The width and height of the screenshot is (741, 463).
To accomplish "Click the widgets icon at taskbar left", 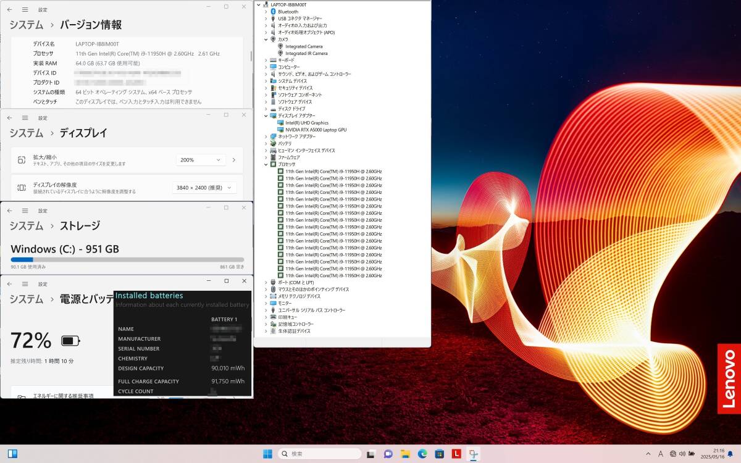I will tap(12, 454).
